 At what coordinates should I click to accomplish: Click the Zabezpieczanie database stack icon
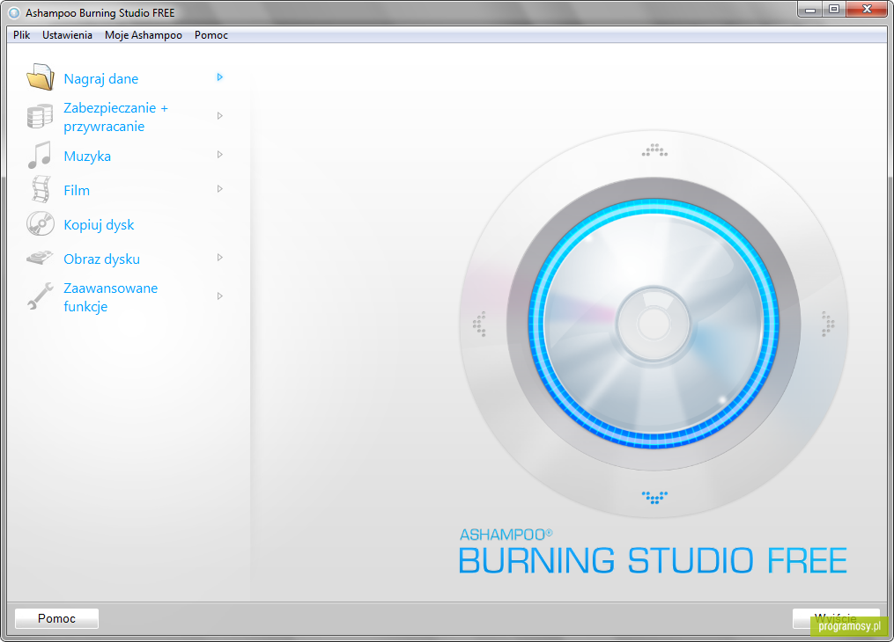[40, 117]
